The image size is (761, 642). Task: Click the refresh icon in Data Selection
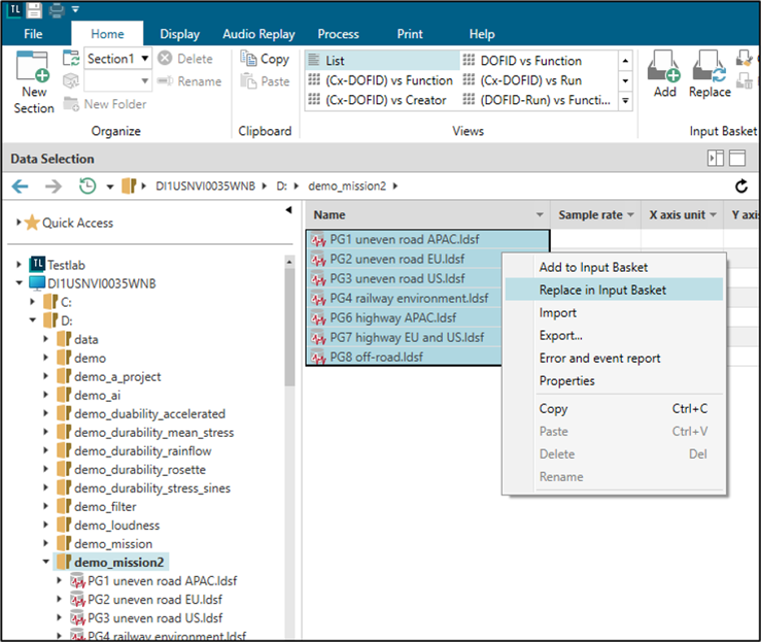741,186
